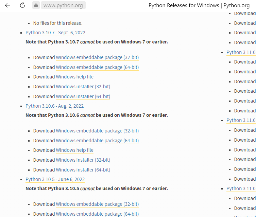Click the padlock site security icon
The height and width of the screenshot is (217, 256).
(x=36, y=5)
